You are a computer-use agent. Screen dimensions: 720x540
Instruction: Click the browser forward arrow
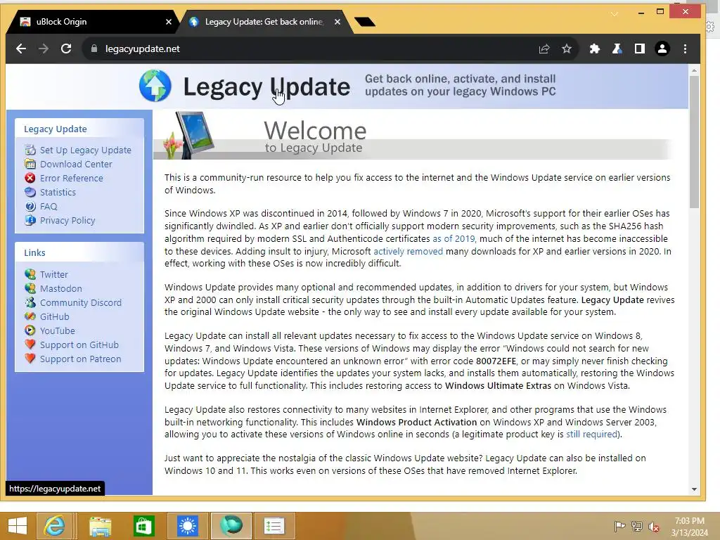[44, 49]
